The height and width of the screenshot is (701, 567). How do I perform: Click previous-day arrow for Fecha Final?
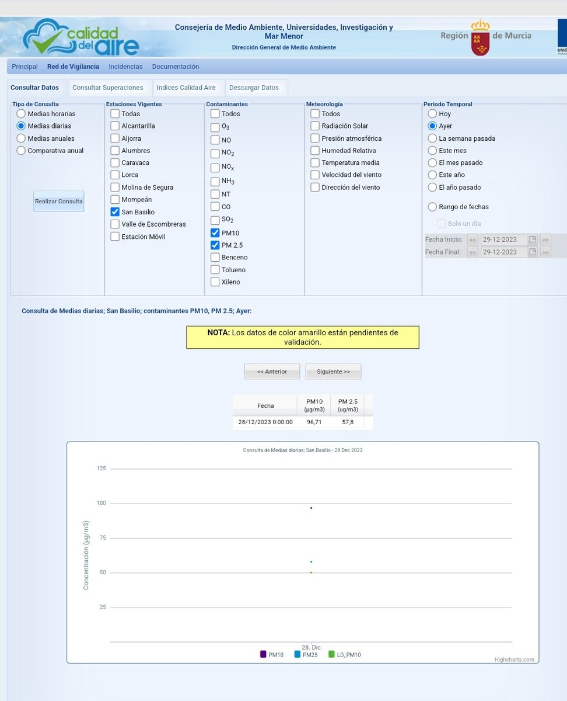[x=473, y=252]
